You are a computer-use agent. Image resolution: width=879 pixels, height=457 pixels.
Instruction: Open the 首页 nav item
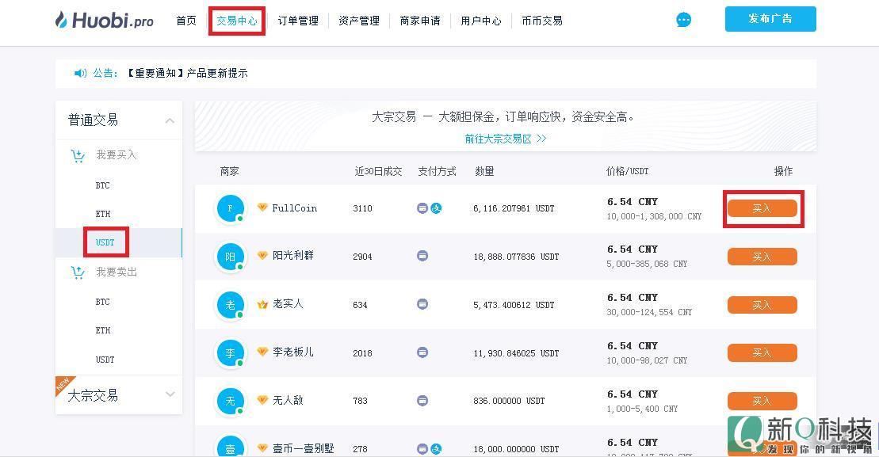pos(186,21)
